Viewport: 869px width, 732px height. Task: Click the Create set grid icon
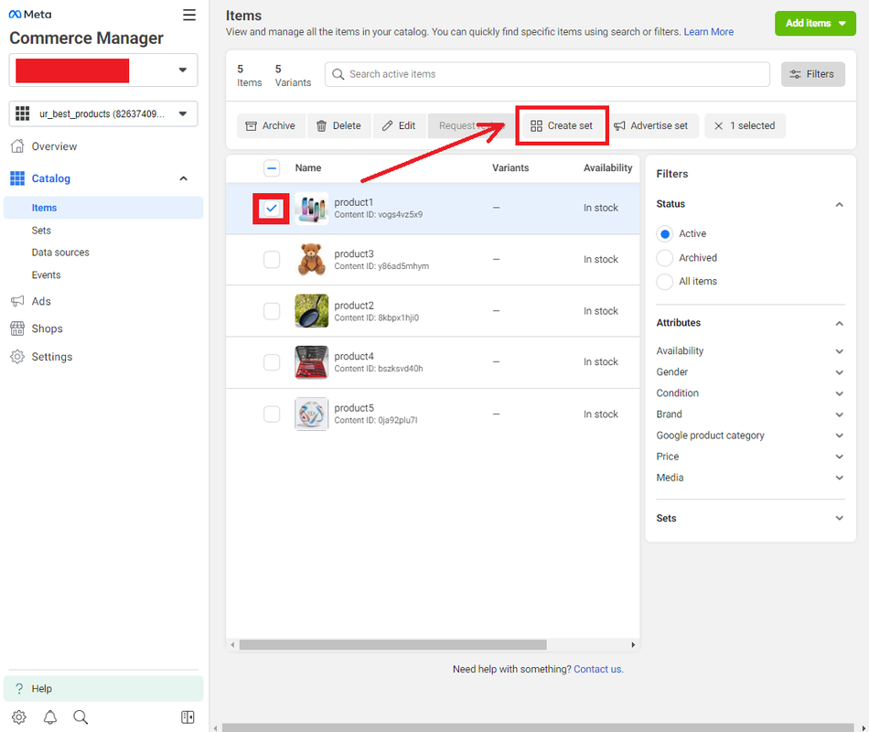tap(536, 126)
